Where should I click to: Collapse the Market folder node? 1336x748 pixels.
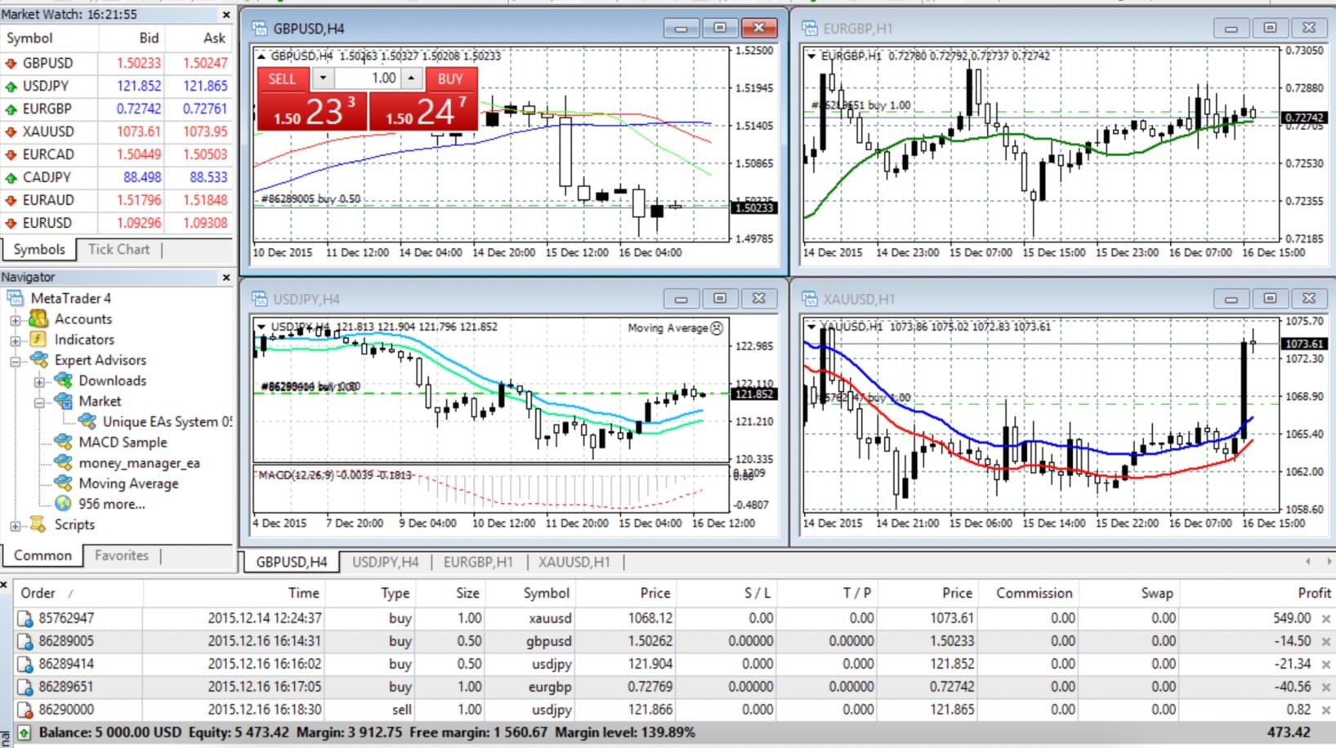pyautogui.click(x=38, y=402)
